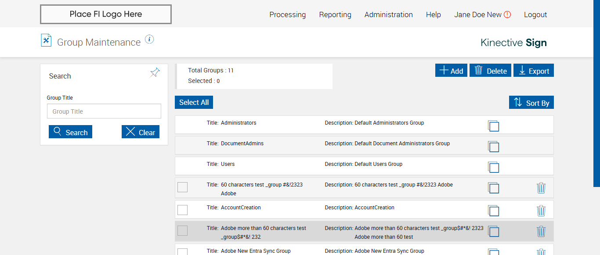Tick checkbox for 60 characters test group
This screenshot has height=255, width=600.
(182, 187)
